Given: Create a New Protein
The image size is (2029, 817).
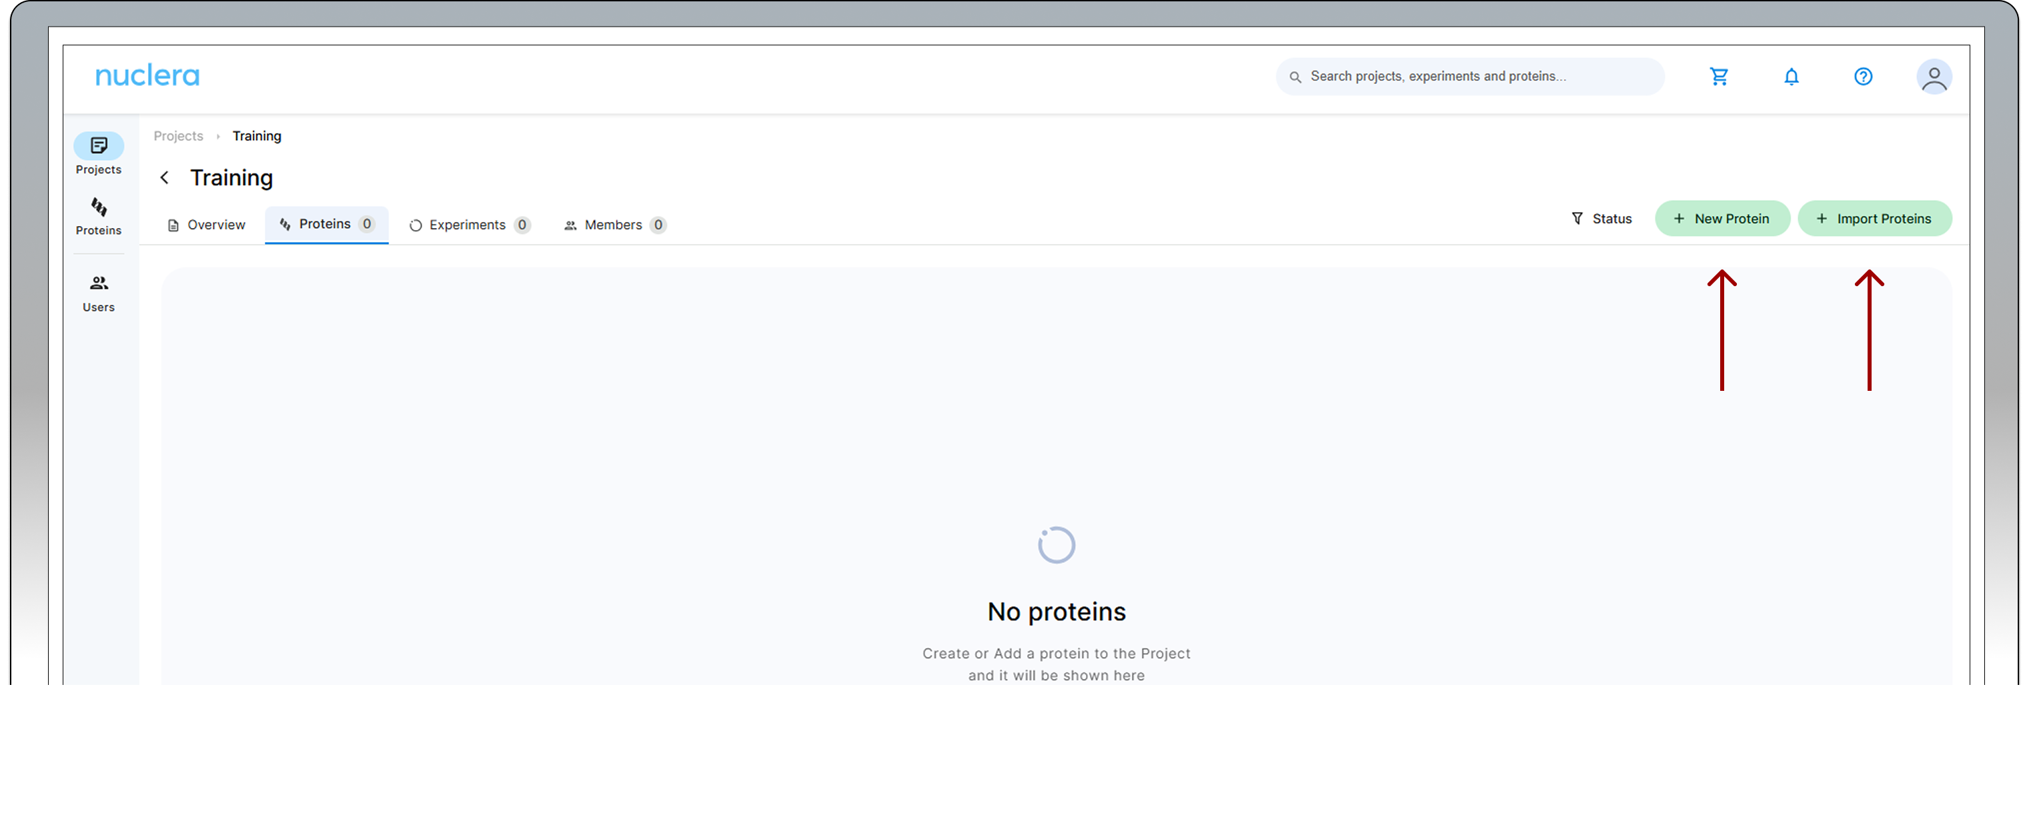Looking at the screenshot, I should 1722,218.
